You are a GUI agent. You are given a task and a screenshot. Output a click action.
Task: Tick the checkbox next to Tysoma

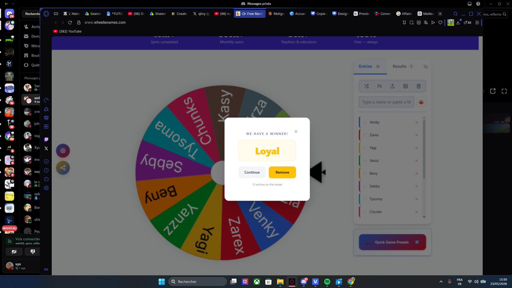tap(364, 199)
